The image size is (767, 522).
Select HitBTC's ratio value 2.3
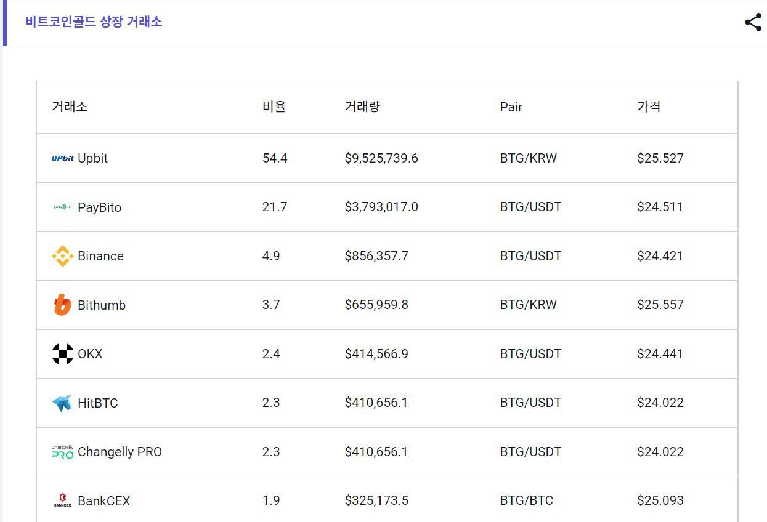pos(271,403)
